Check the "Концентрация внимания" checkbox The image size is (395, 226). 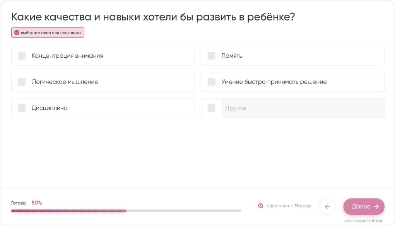click(21, 56)
